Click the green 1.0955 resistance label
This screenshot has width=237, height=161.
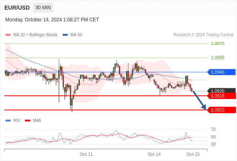pyautogui.click(x=217, y=58)
